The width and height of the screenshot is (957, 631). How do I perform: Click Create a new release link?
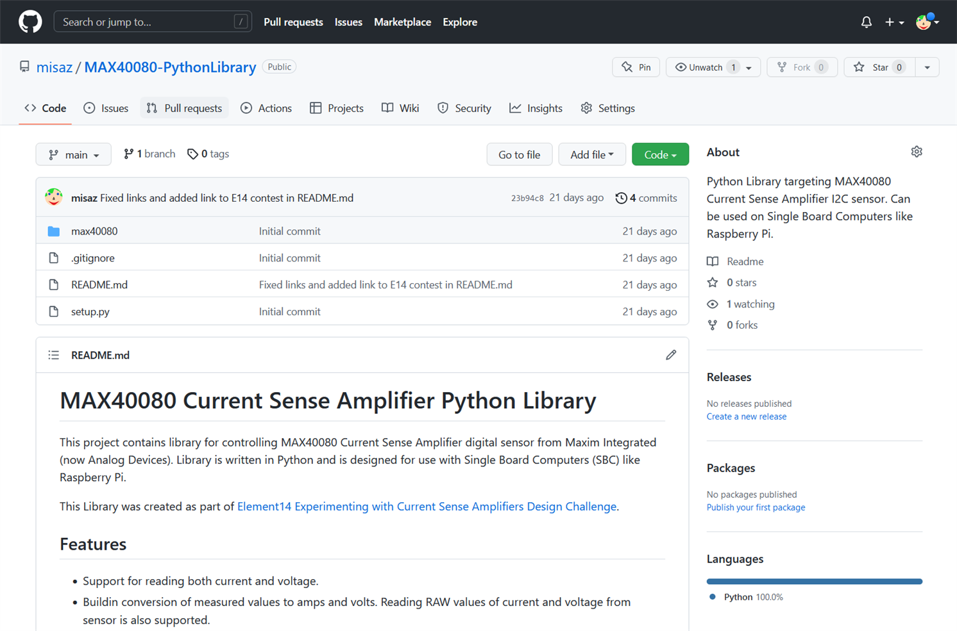pos(746,416)
